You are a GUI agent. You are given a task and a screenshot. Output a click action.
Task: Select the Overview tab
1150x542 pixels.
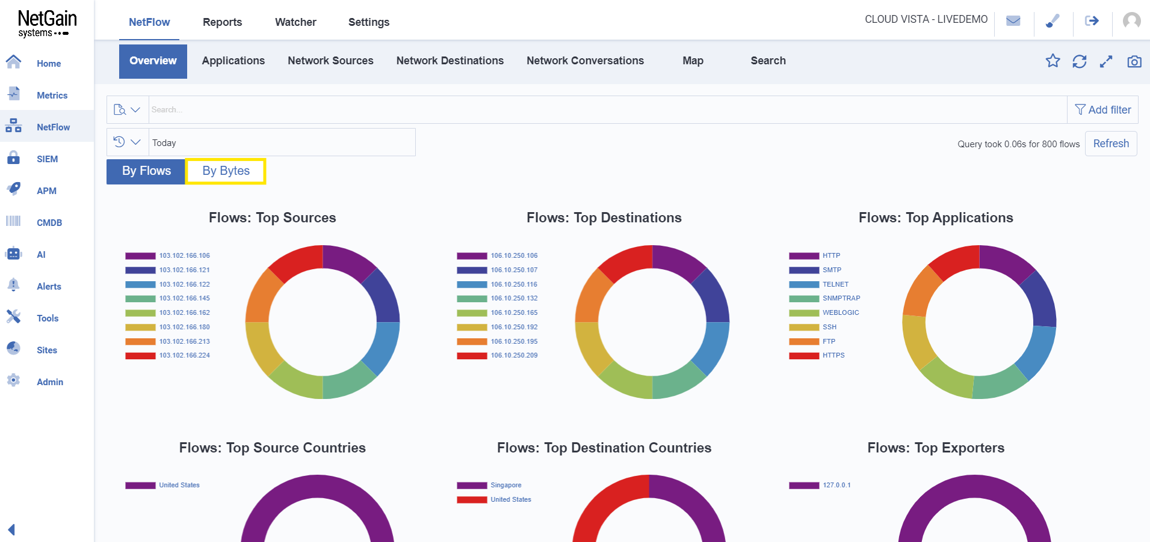pos(153,61)
